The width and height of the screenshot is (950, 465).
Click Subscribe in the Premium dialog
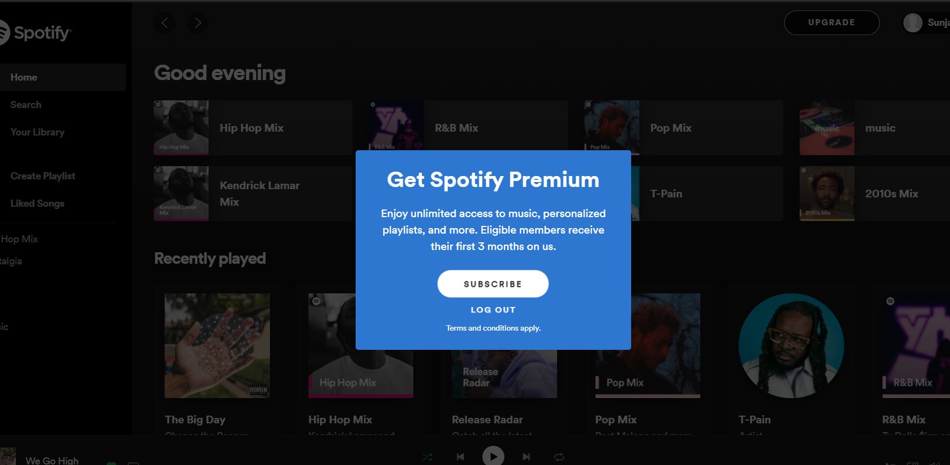tap(493, 284)
